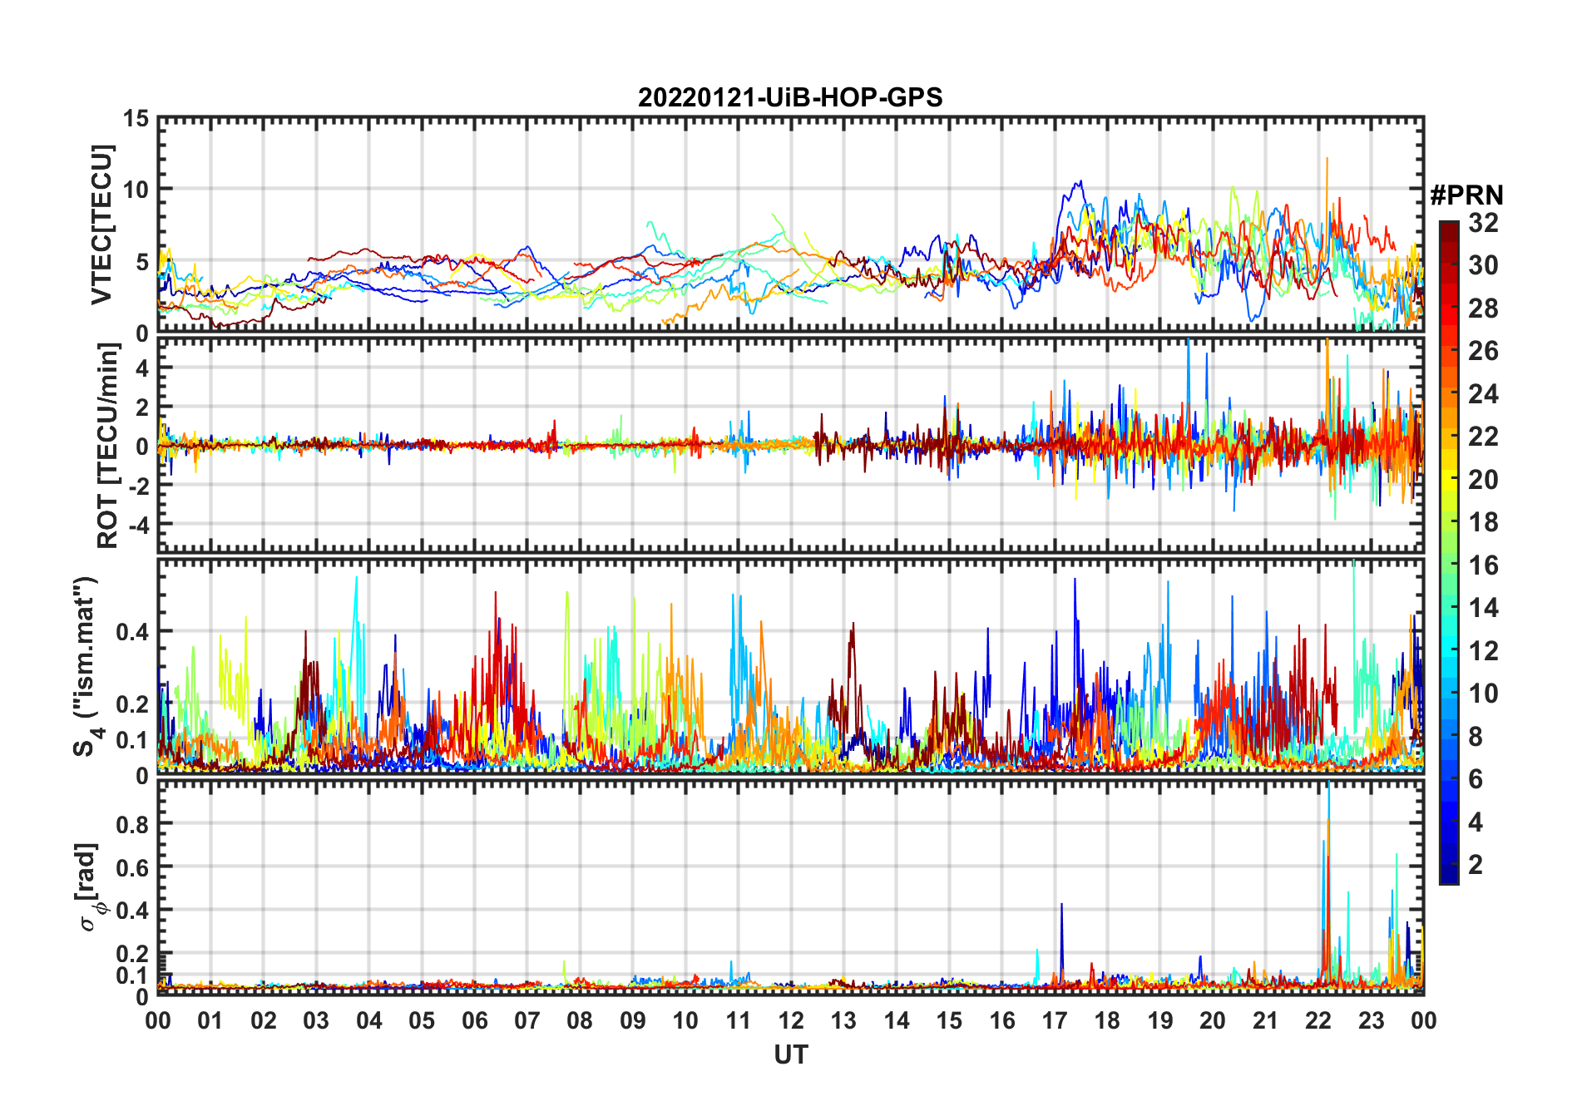Viewport: 1582px width, 1106px height.
Task: Select the PRN colorbar tick label "6"
Action: [1476, 779]
